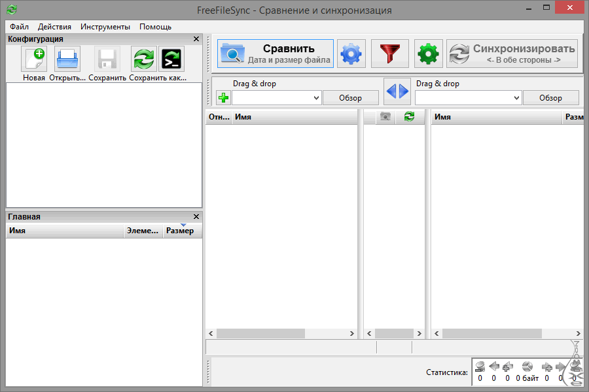
Task: Sort Главная panel by Имя column
Action: click(x=65, y=231)
